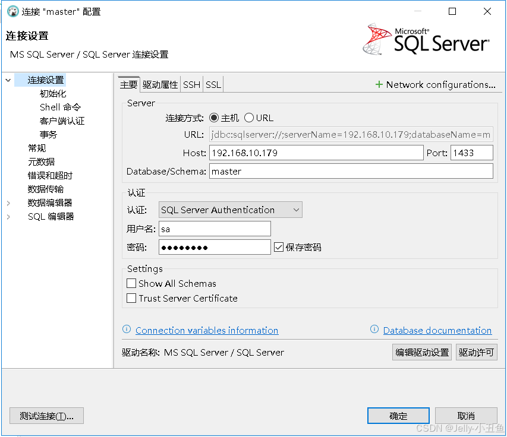
Task: Click the 用户名 field containing sa
Action: (215, 229)
